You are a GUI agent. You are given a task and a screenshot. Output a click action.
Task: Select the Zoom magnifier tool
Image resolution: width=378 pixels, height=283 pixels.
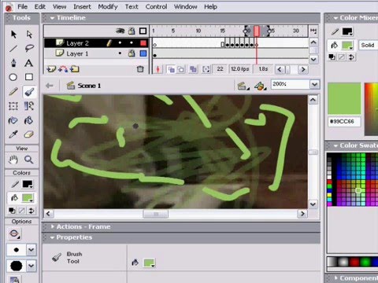coord(28,160)
